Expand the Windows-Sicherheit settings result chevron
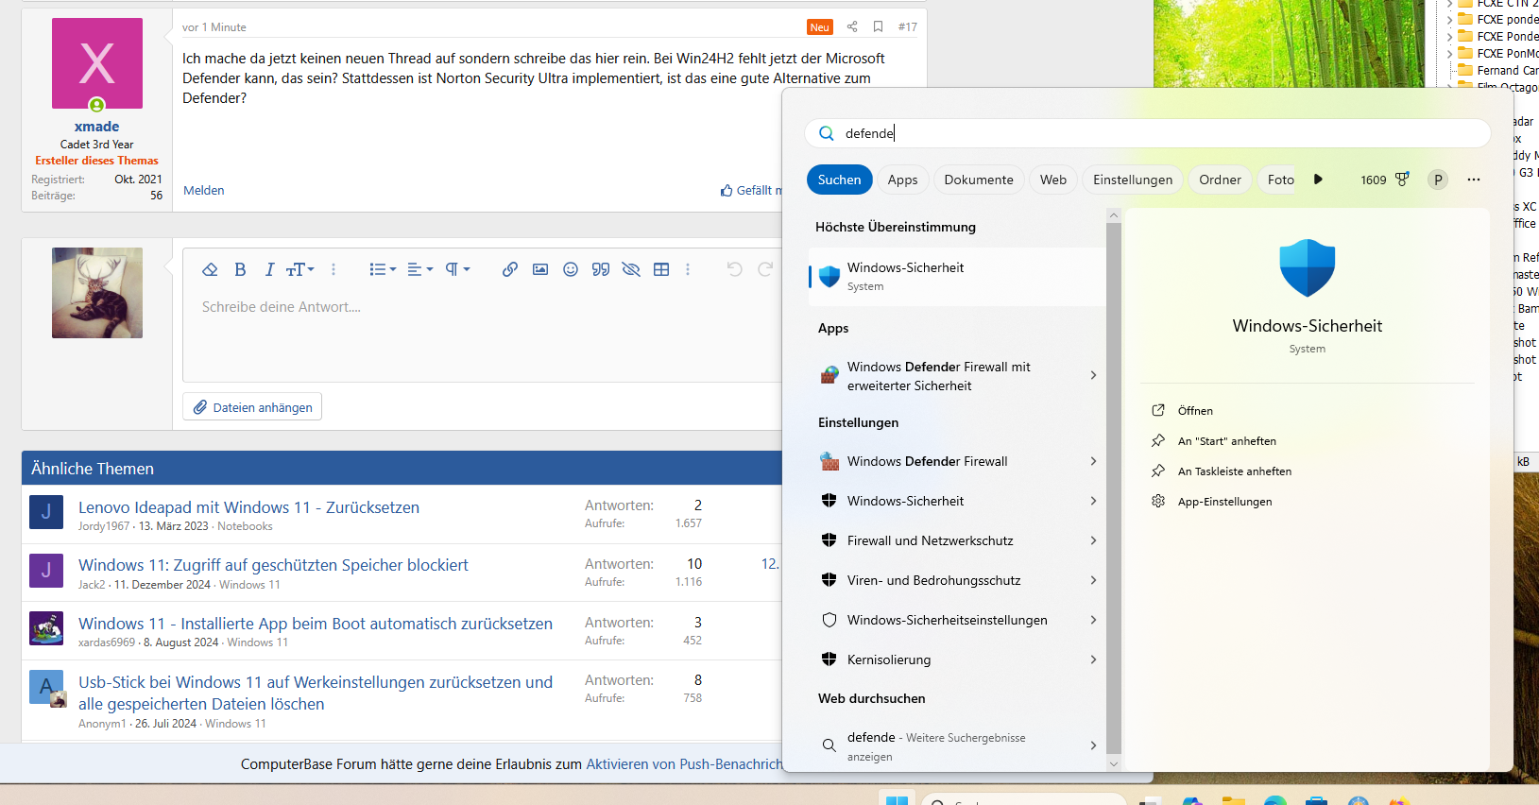The height and width of the screenshot is (805, 1539). coord(1093,501)
